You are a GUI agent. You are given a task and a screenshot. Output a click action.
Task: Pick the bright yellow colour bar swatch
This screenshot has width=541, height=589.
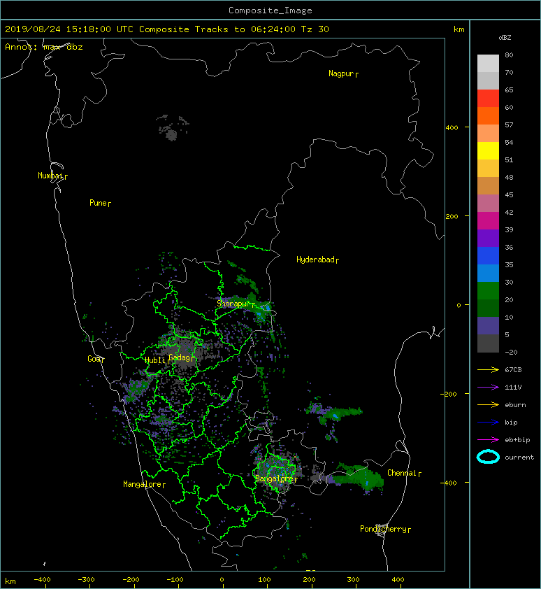pos(488,151)
